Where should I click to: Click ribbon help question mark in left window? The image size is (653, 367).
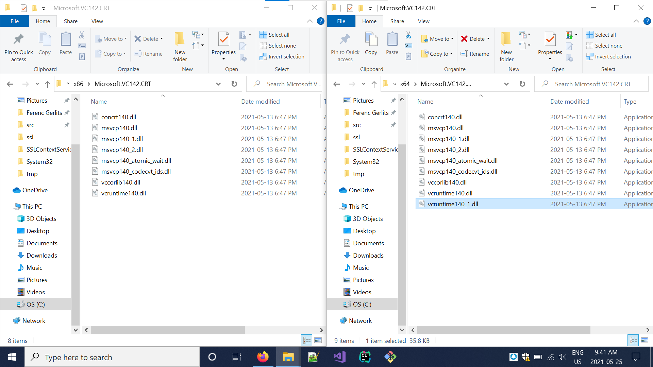pos(320,21)
